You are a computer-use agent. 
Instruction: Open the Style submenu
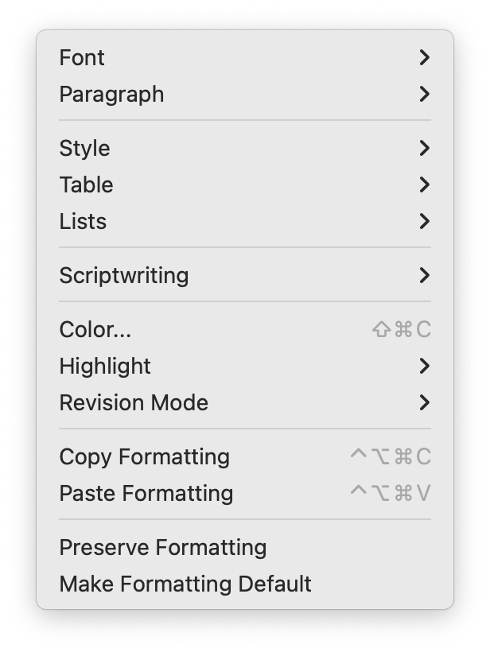pos(85,149)
